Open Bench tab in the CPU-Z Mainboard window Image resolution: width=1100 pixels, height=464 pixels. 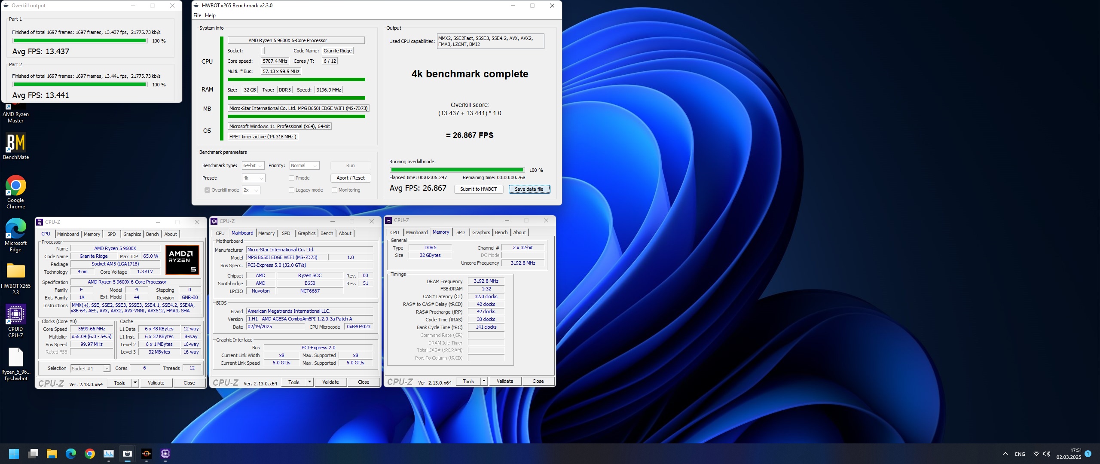[327, 233]
